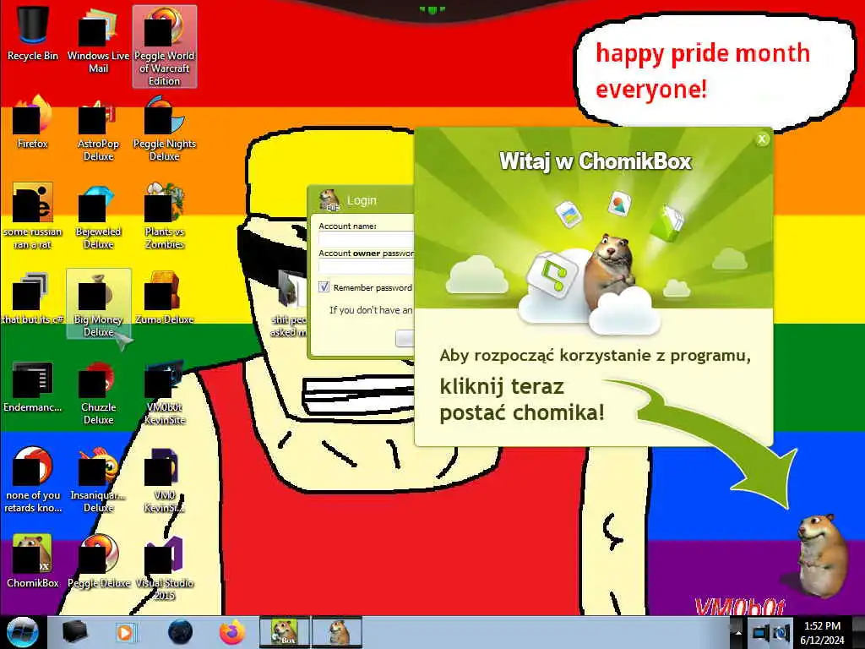
Task: Open the Recycle Bin desktop icon
Action: click(x=33, y=33)
